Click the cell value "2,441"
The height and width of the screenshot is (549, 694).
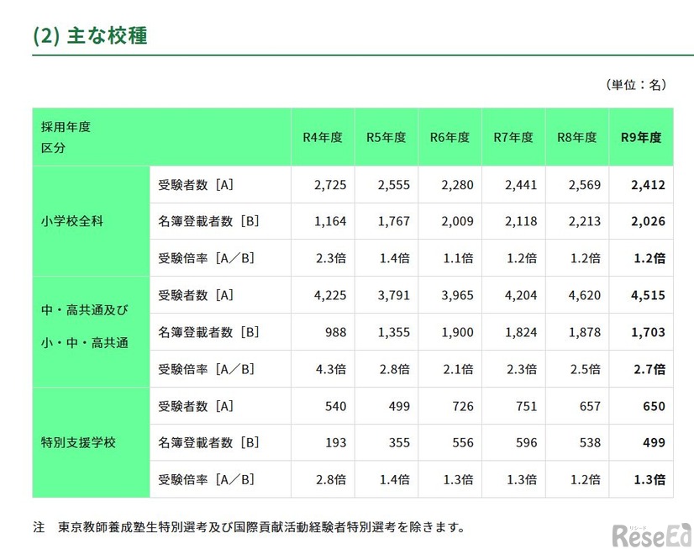point(521,185)
